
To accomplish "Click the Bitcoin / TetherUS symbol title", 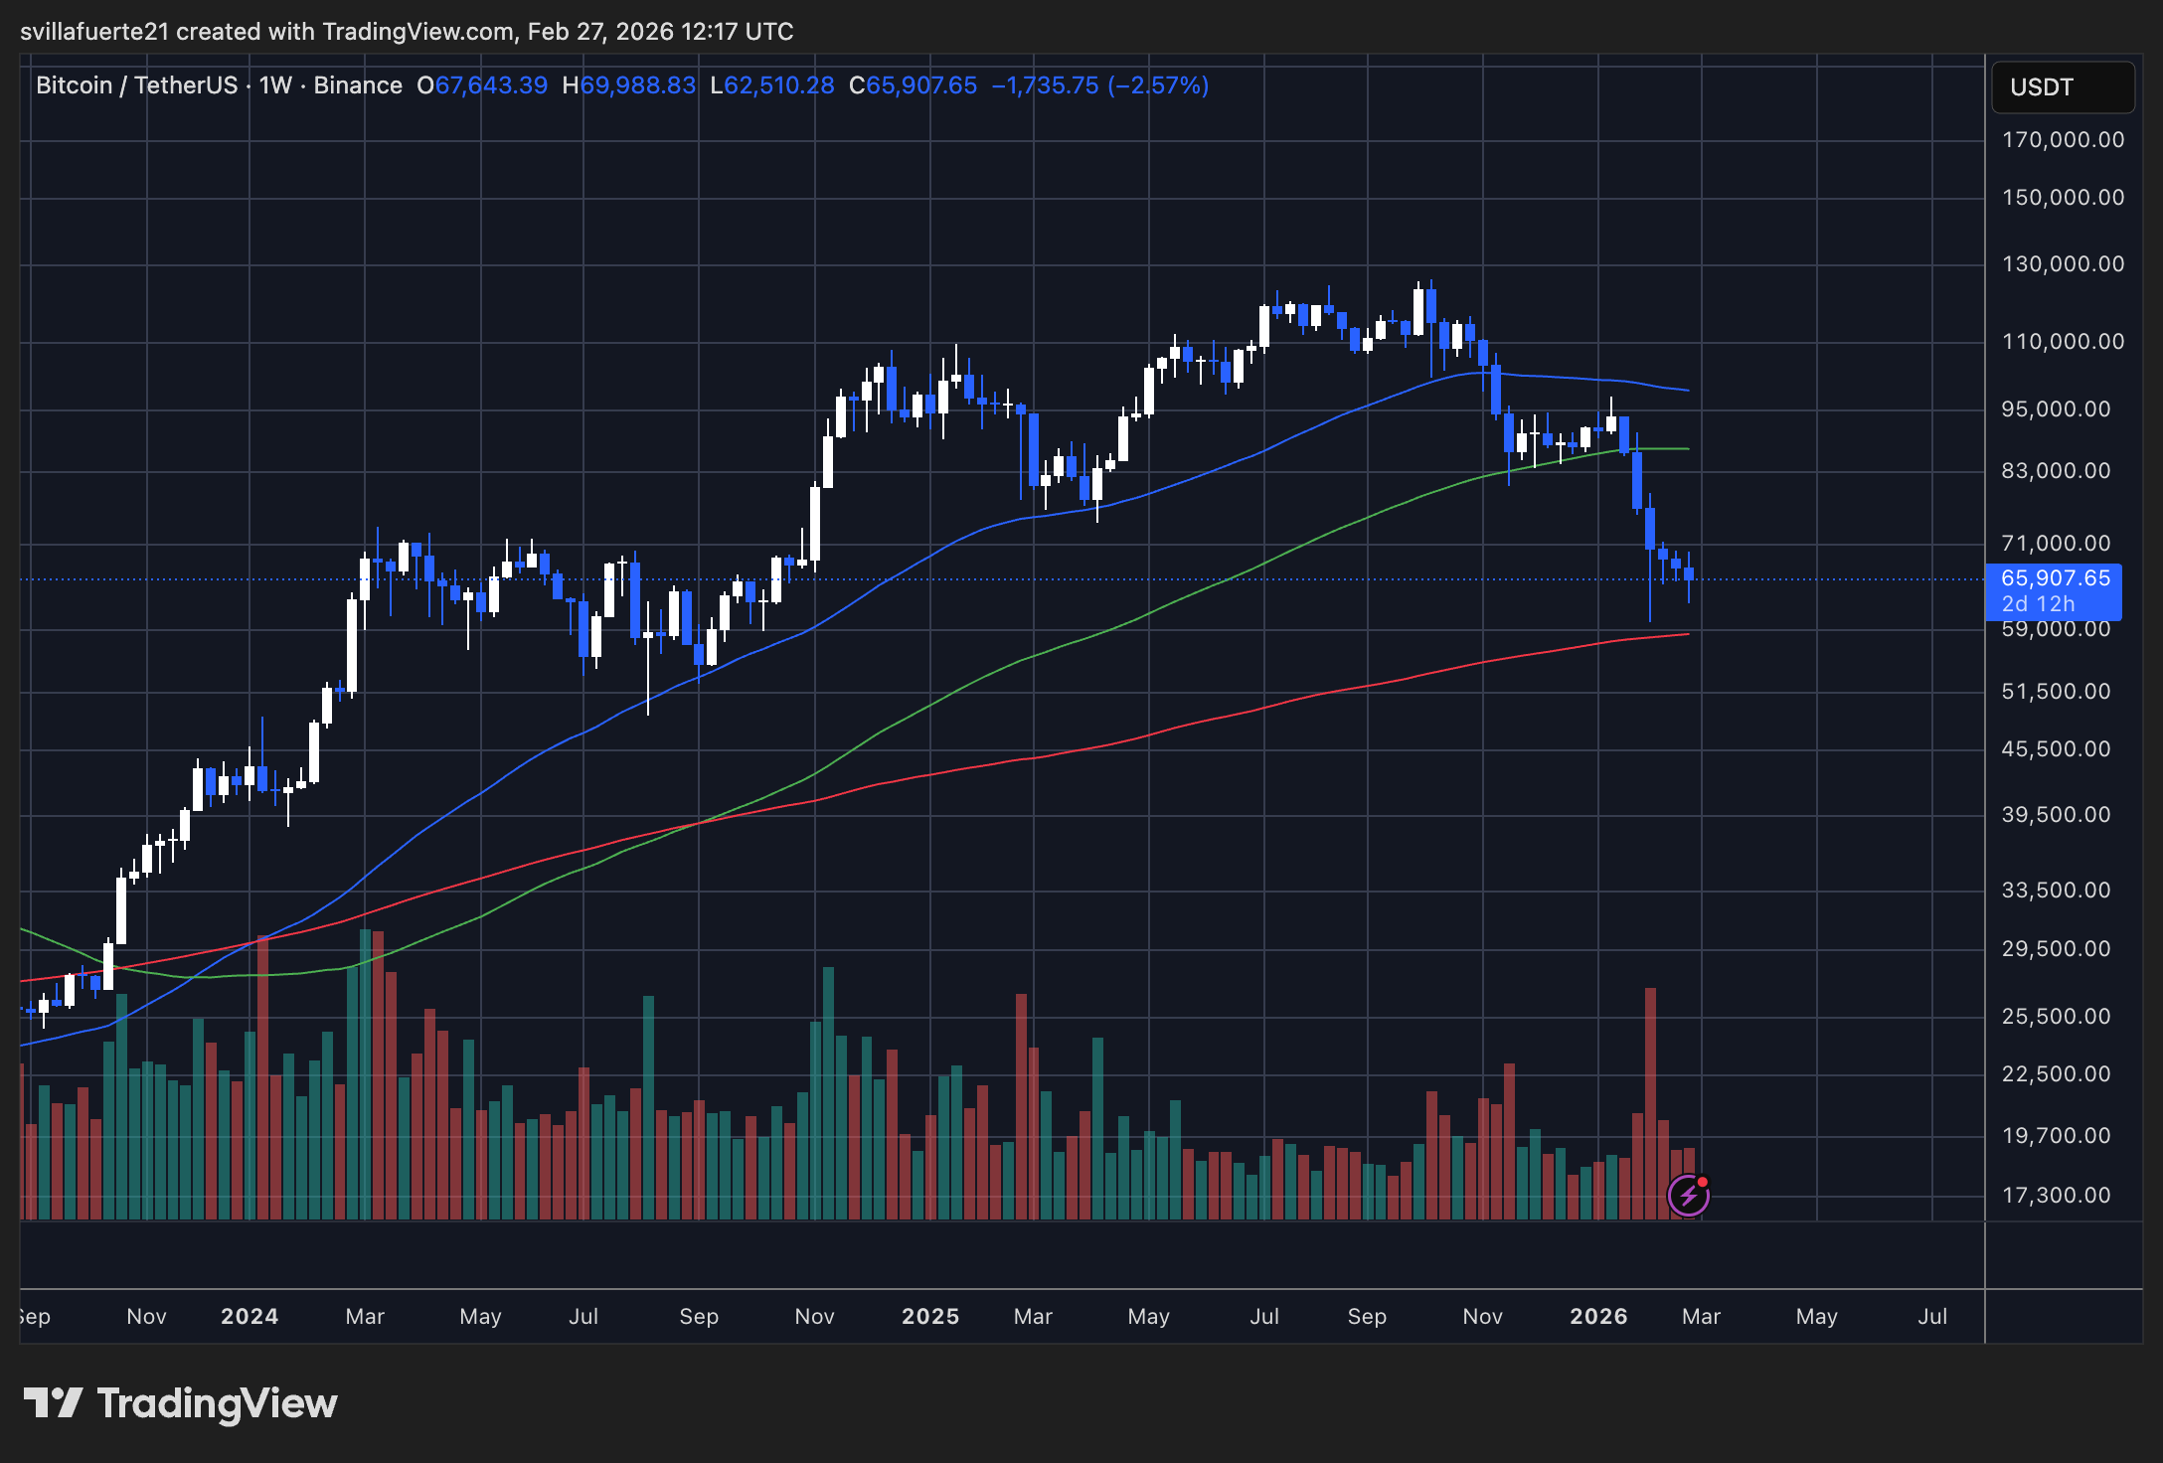I will pyautogui.click(x=136, y=85).
